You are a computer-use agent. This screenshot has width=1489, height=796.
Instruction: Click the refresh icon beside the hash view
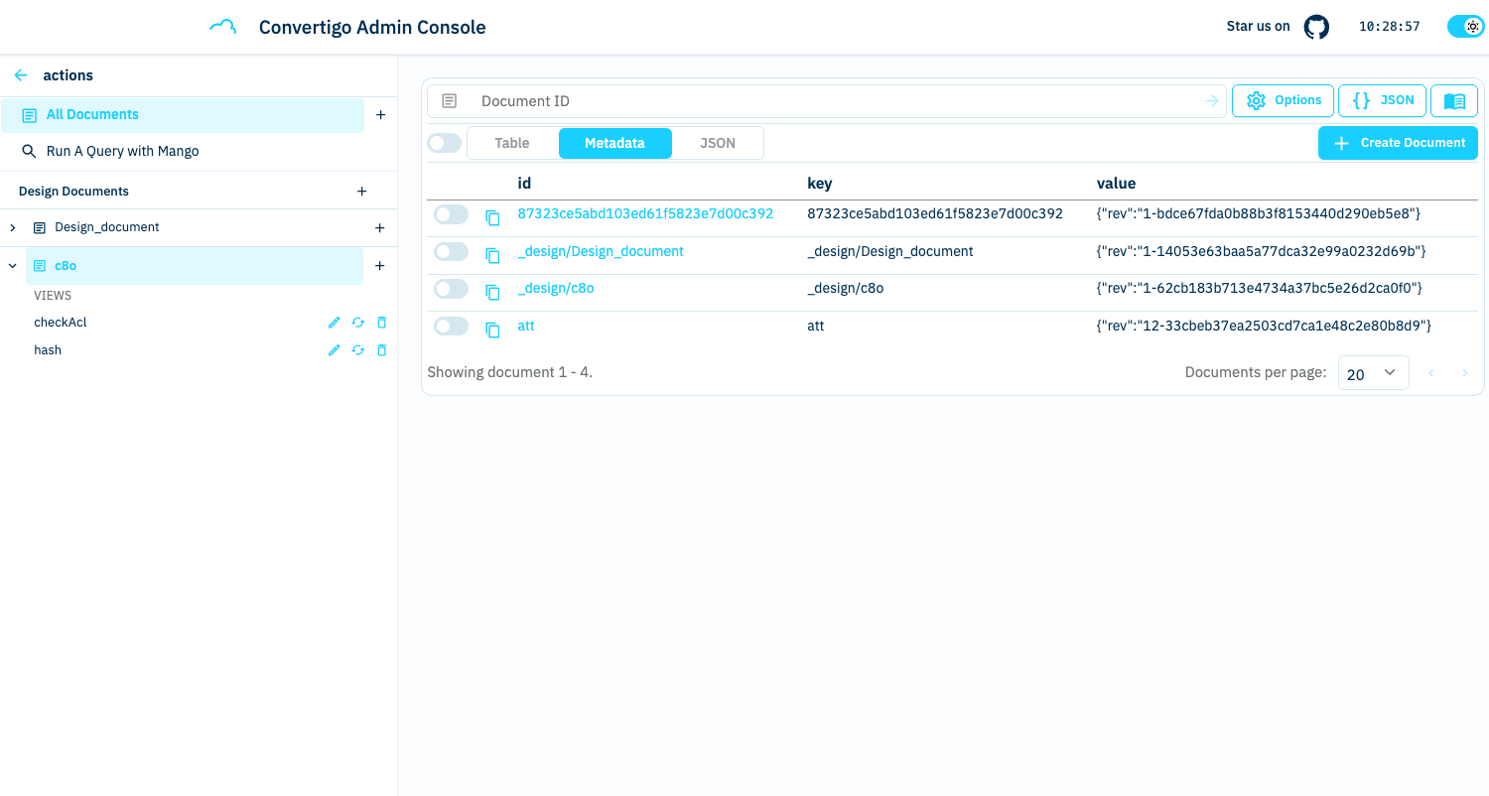click(357, 350)
